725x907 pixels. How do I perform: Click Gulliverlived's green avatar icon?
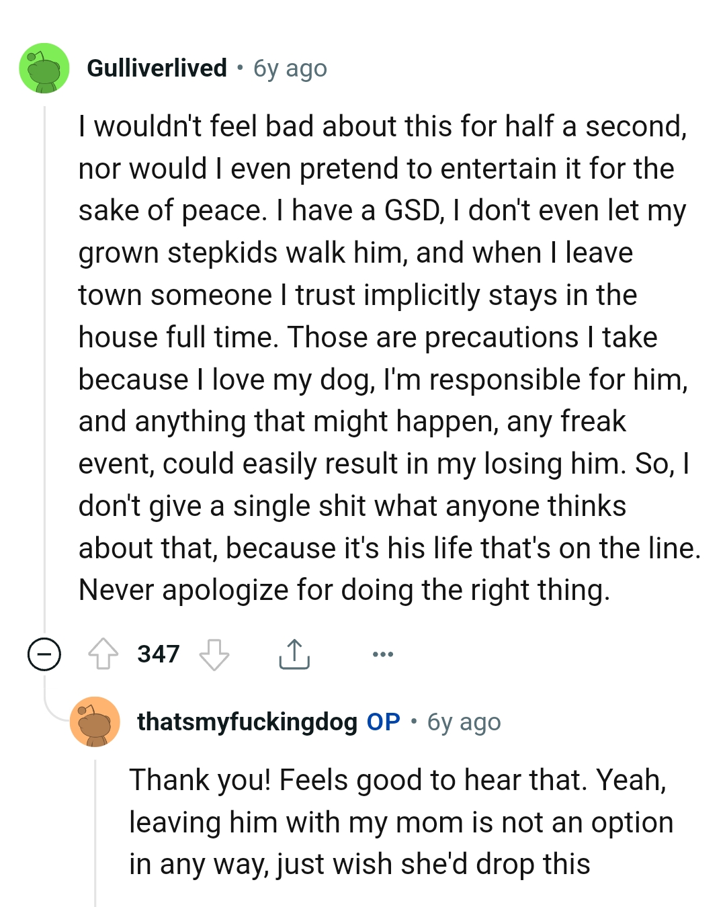(44, 68)
